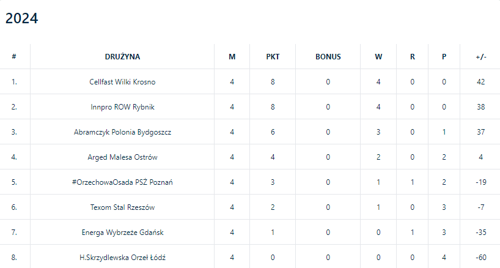Click the M matches column header
Image resolution: width=500 pixels, height=268 pixels.
pos(232,57)
